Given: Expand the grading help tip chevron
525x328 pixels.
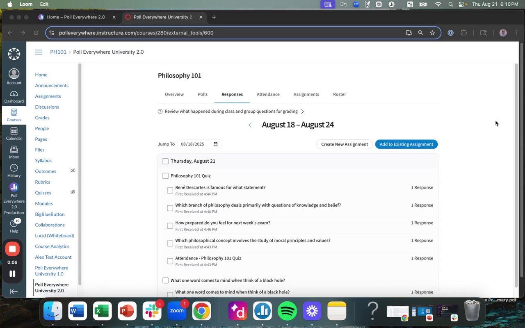Looking at the screenshot, I should click(303, 112).
